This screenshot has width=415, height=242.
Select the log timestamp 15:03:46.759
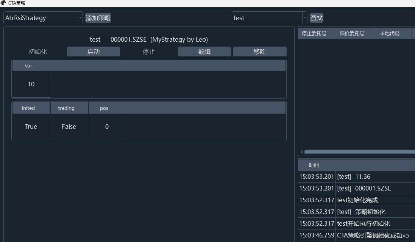click(317, 235)
